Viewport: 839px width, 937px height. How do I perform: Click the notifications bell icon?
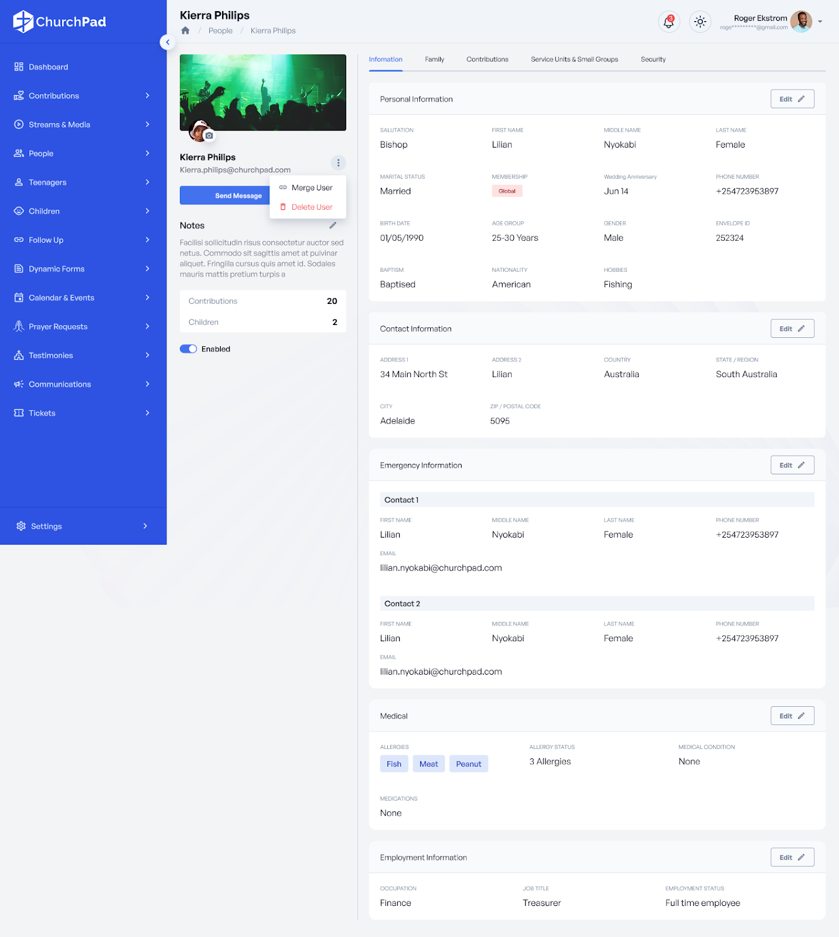click(669, 22)
